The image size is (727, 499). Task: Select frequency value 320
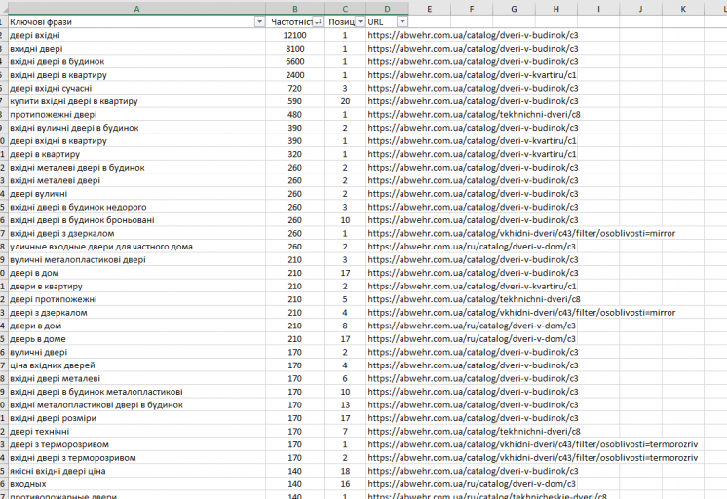tap(295, 154)
